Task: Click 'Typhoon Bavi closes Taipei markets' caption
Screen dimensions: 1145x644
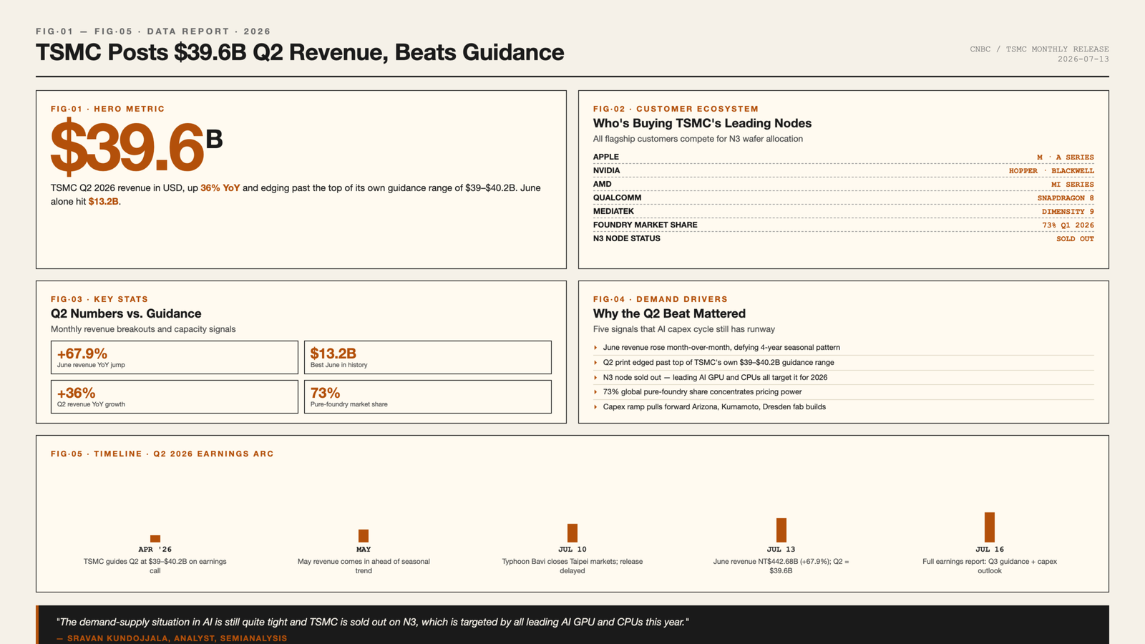Action: click(572, 566)
